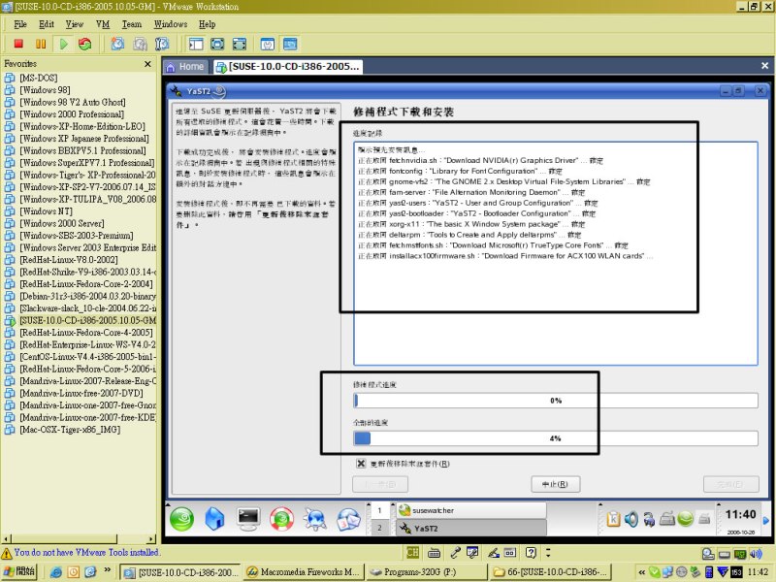Toggle the remove source packages checkbox
The image size is (776, 582).
pyautogui.click(x=361, y=464)
